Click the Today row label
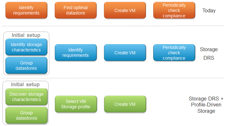 [209, 10]
